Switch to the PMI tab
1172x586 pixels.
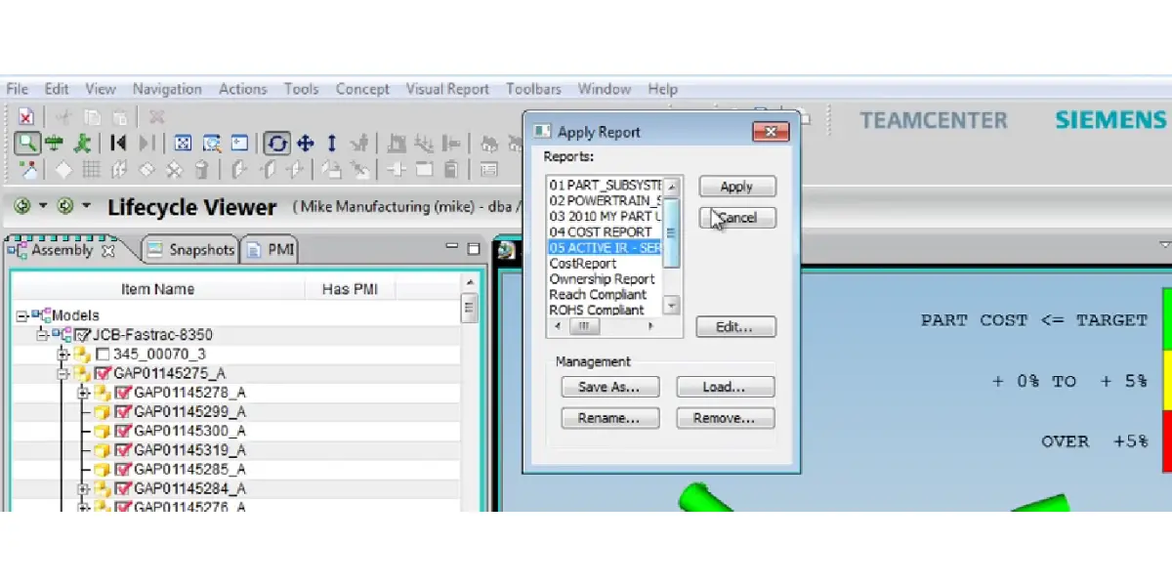pyautogui.click(x=271, y=250)
